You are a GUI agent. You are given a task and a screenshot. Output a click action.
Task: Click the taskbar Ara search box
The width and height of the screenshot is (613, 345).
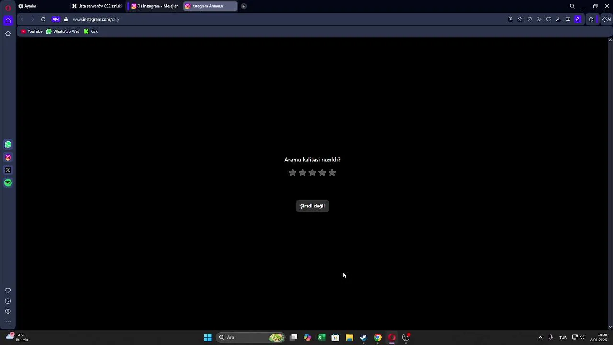pyautogui.click(x=251, y=337)
